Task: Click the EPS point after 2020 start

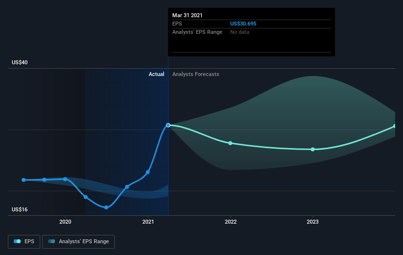Action: tap(85, 197)
